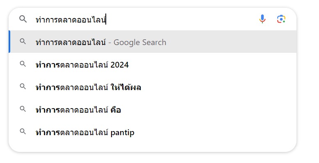Click magnifier icon beside the pantip suggestion

click(23, 132)
